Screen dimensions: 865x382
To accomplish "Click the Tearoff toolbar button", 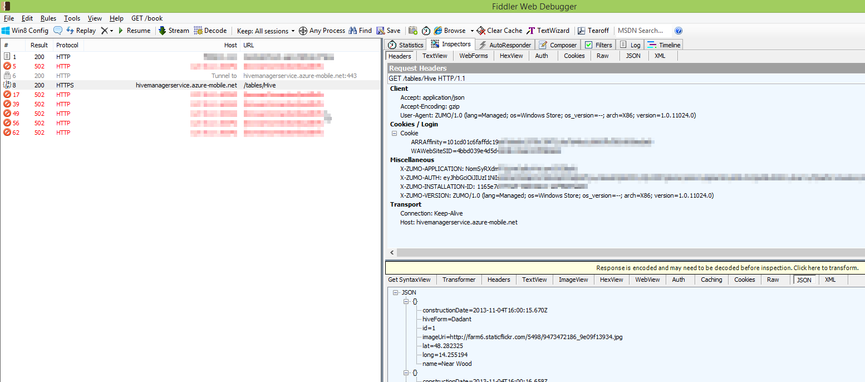I will pyautogui.click(x=593, y=31).
